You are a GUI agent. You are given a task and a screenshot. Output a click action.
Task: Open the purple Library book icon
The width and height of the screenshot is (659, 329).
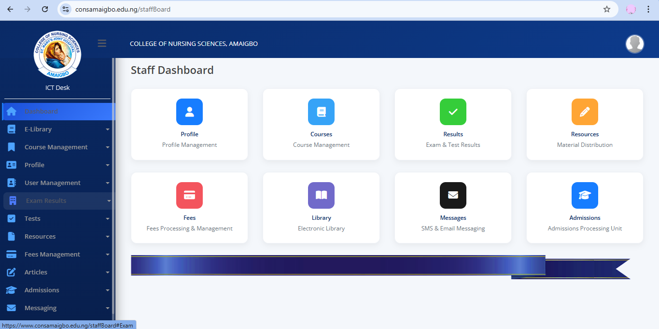321,195
